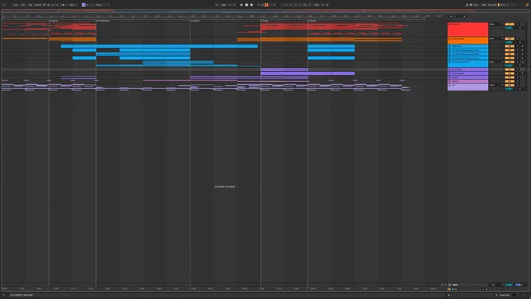Jump to the Drop locator
The image size is (531, 299).
[x=265, y=21]
